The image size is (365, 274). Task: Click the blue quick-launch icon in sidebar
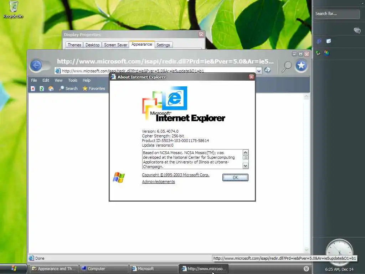(319, 41)
